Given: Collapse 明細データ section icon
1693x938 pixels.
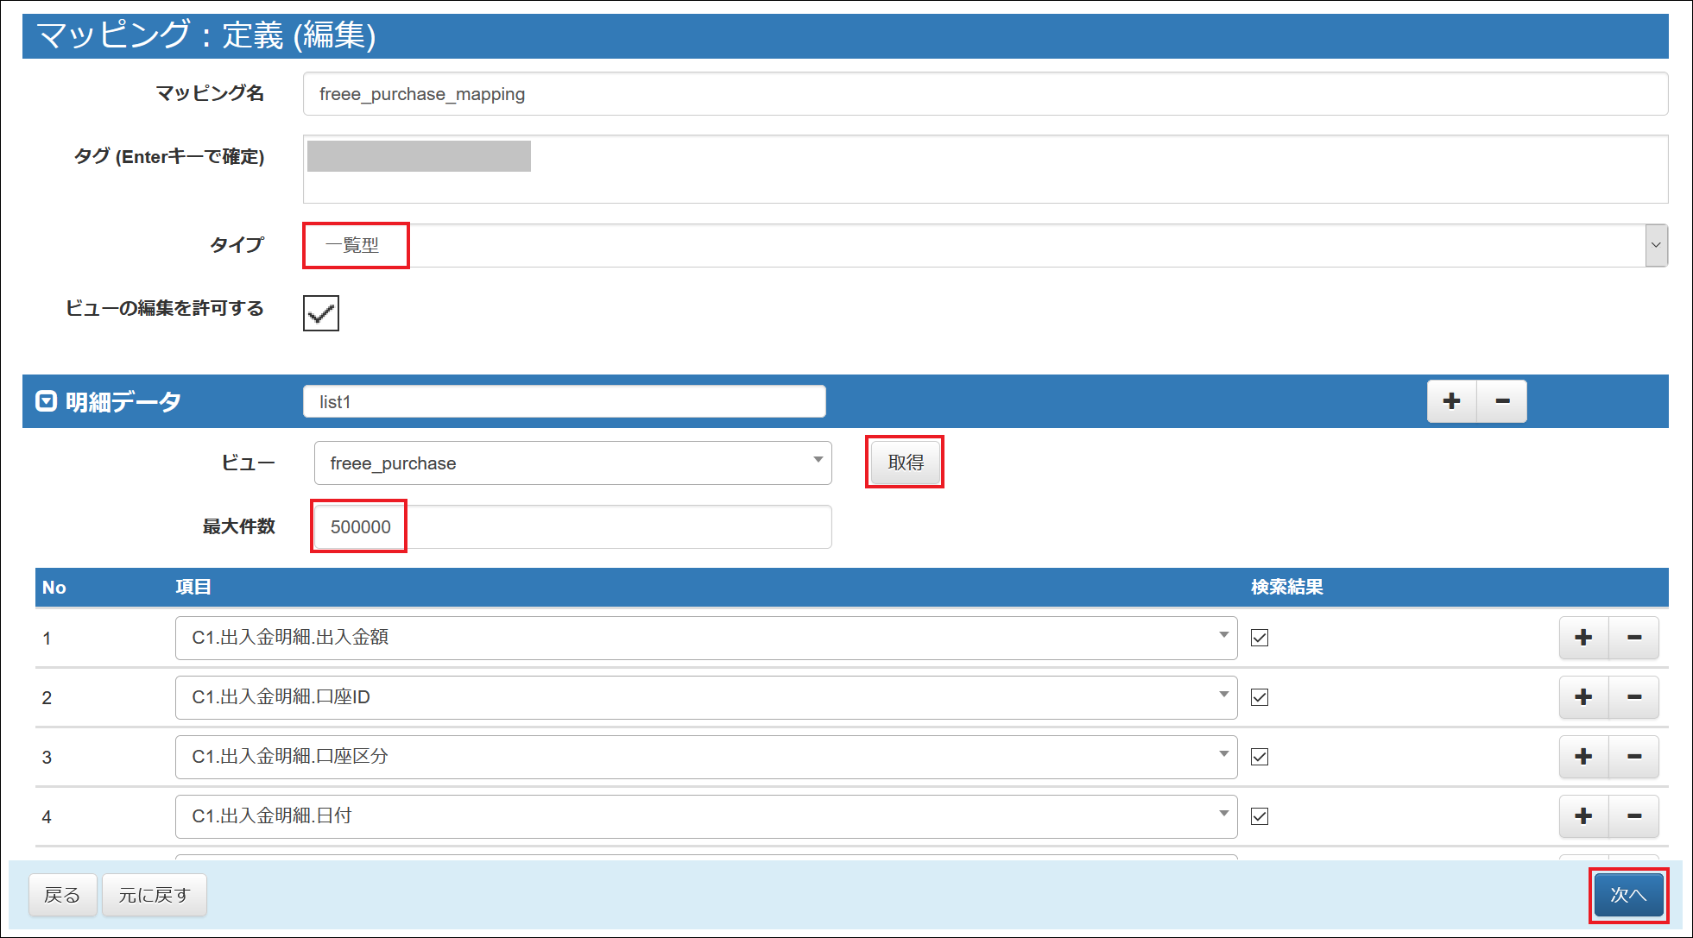Looking at the screenshot, I should click(46, 401).
